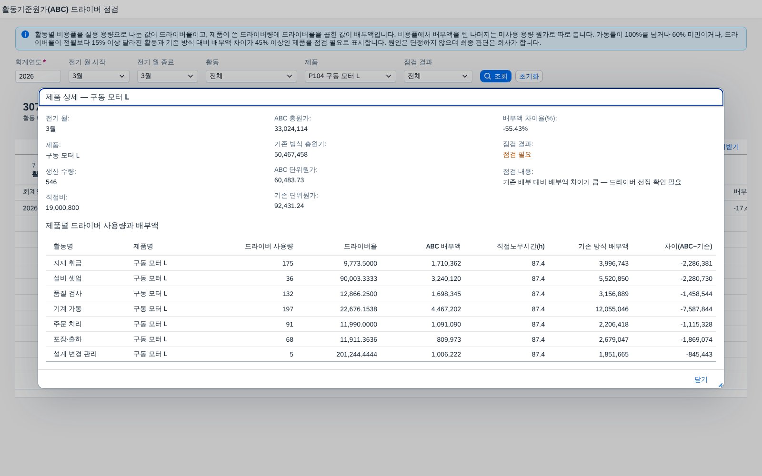Click the dialog resize grip icon

tap(720, 385)
